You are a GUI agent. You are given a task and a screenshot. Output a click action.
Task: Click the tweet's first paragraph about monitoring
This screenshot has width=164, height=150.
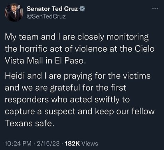point(80,49)
